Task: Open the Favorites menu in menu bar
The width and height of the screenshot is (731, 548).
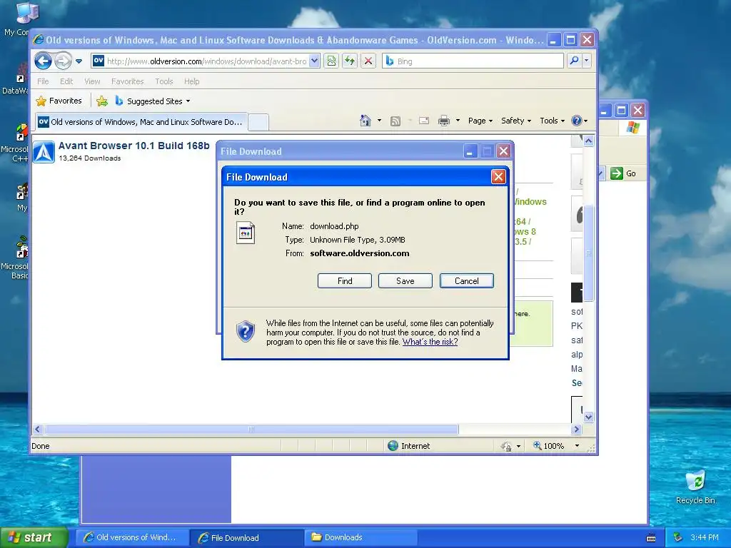Action: (127, 81)
